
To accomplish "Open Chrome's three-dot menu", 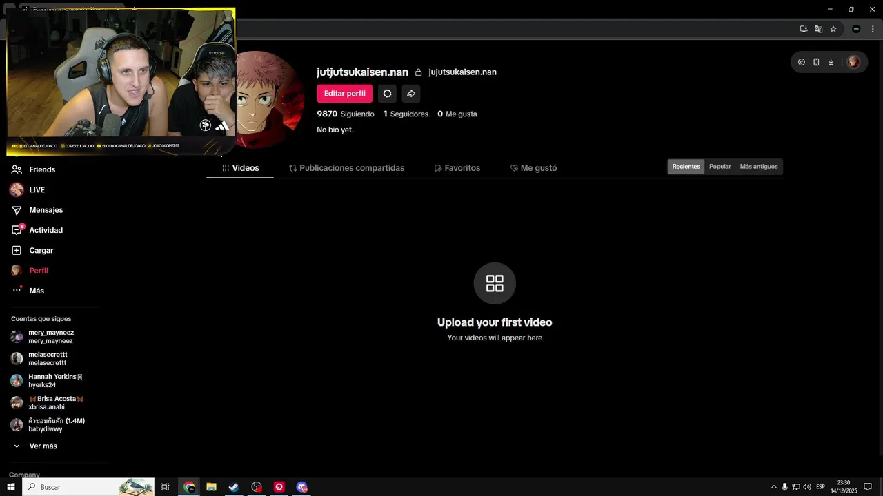I will pos(873,29).
